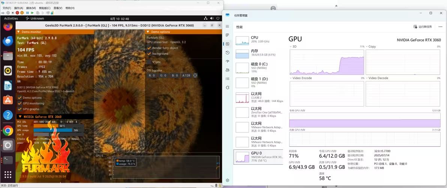Open the 剪贴板(C) menu in Hyper-V window
This screenshot has width=447, height=188.
coord(45,8)
